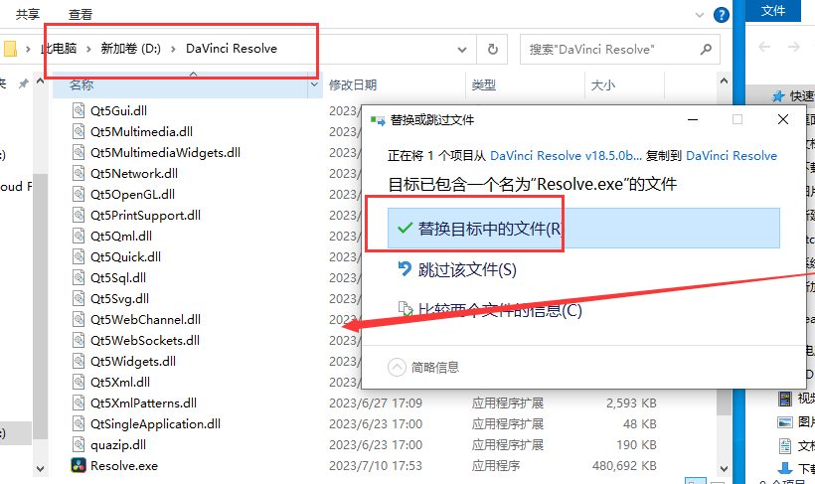Select the Qt5Quick.dll file name

[x=125, y=256]
